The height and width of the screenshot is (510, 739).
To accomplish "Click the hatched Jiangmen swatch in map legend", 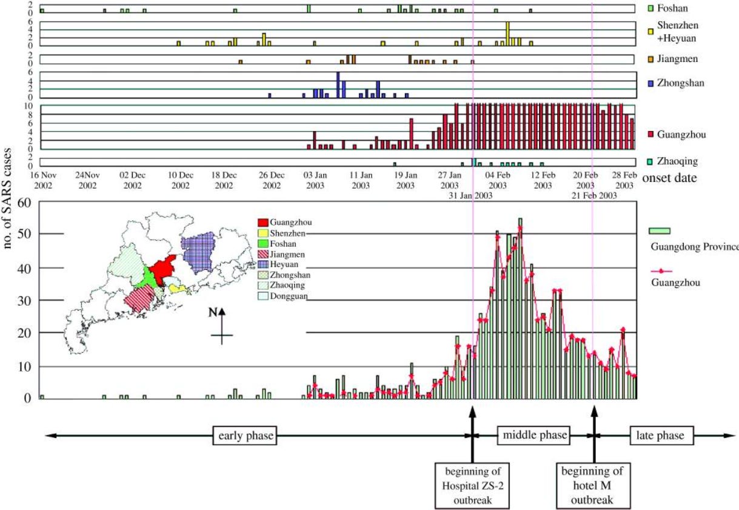I will (262, 254).
